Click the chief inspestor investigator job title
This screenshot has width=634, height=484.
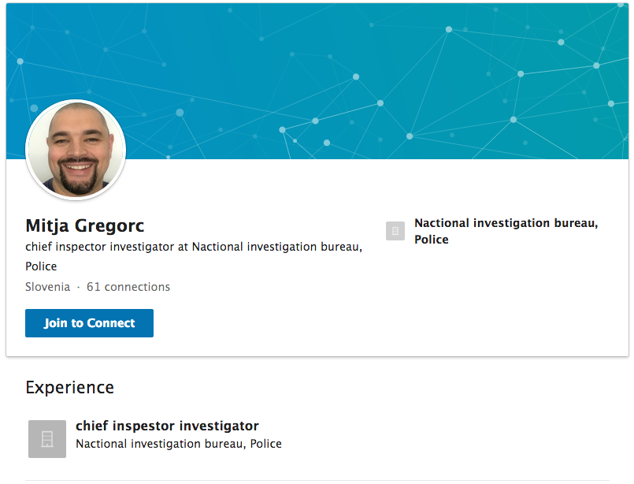click(x=167, y=426)
